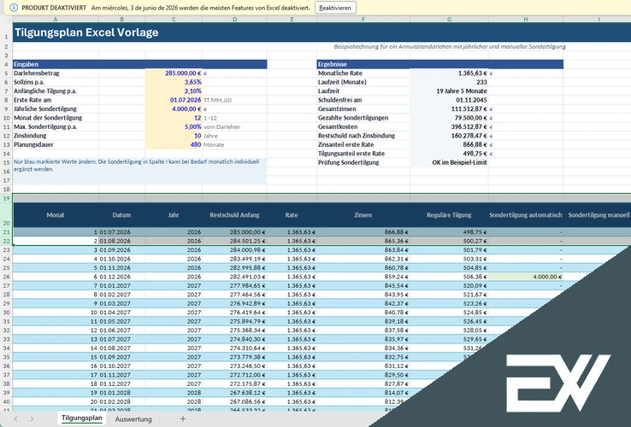This screenshot has height=427, width=631.
Task: Select the Anfängliche Tilgung value 2,10%
Action: point(174,91)
